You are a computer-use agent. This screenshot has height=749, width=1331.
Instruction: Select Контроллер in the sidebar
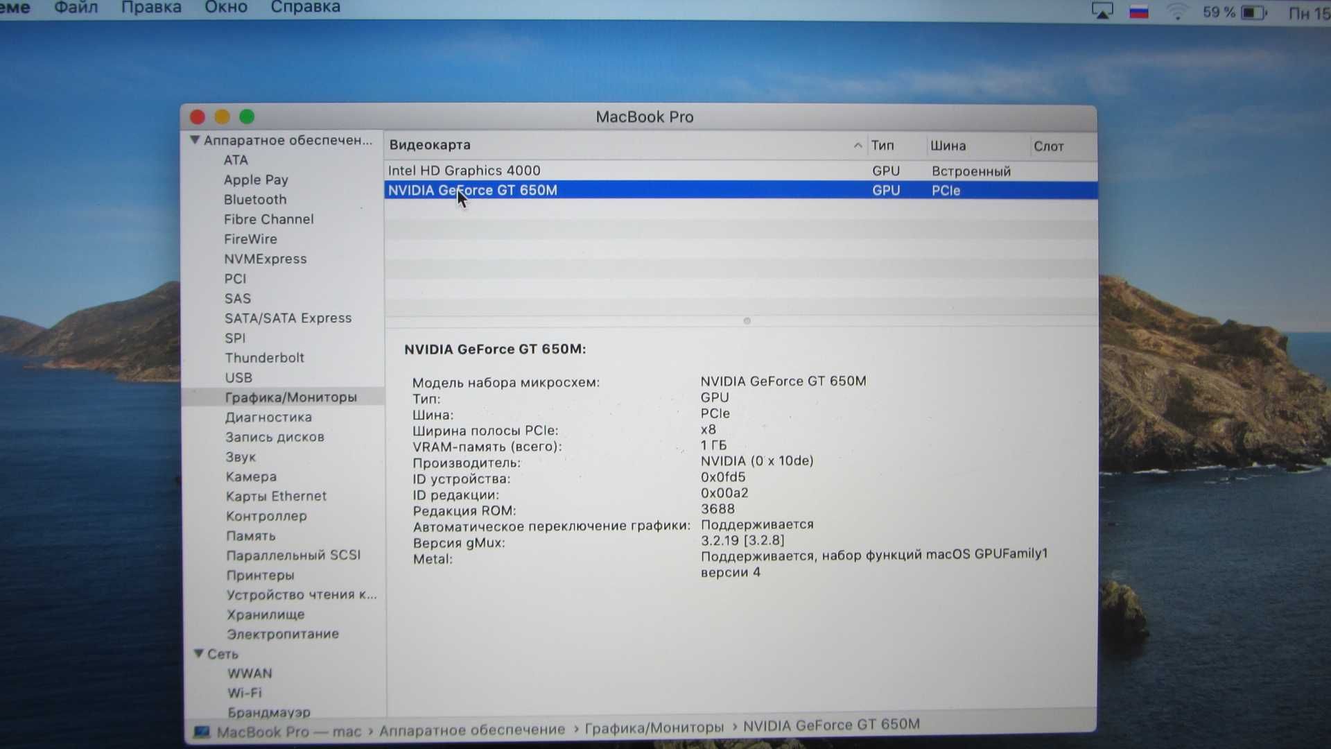[x=266, y=516]
